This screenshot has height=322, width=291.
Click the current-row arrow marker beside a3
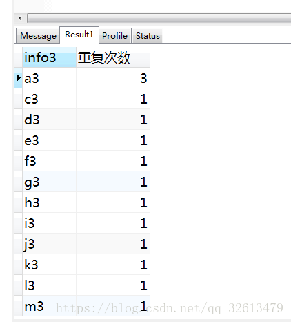pos(19,78)
